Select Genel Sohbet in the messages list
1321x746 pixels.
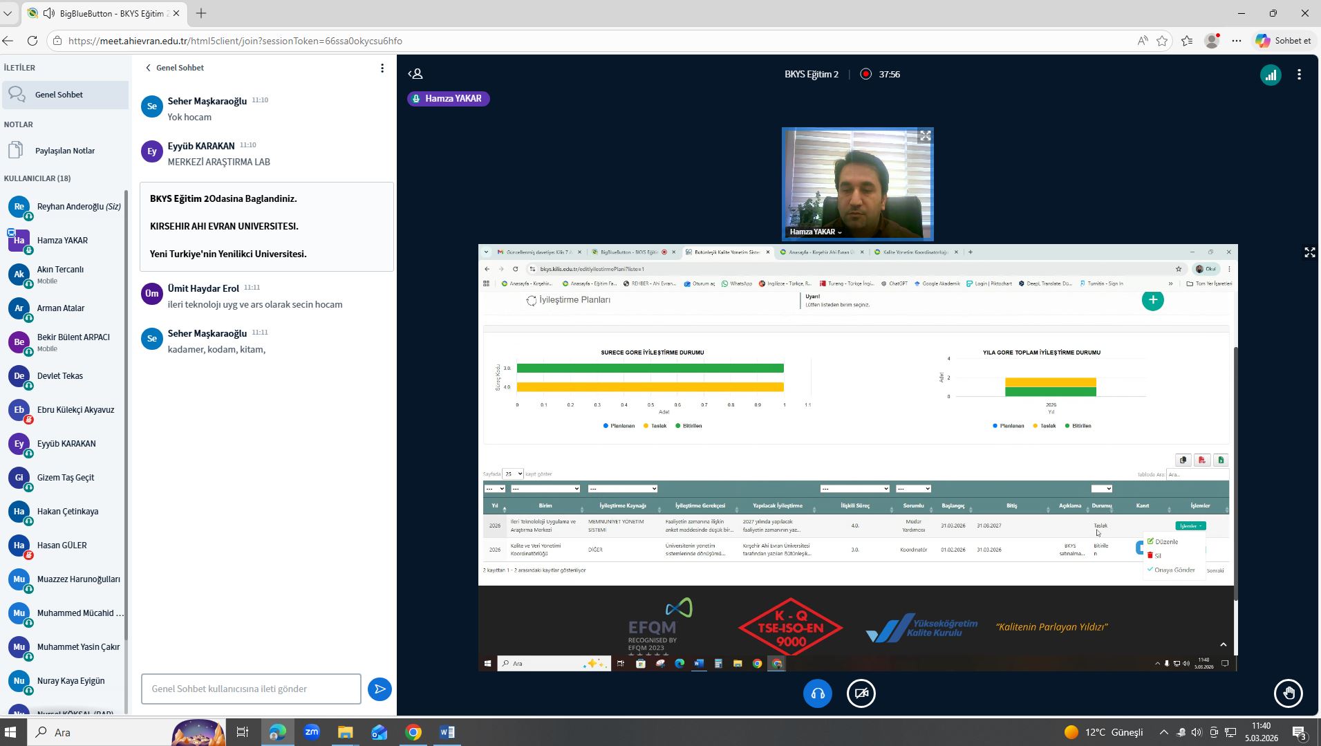(x=65, y=95)
